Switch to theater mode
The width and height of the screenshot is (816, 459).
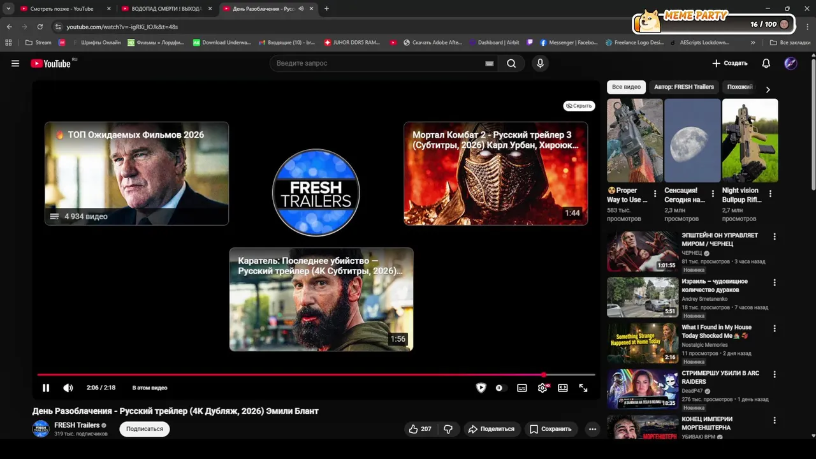[563, 388]
